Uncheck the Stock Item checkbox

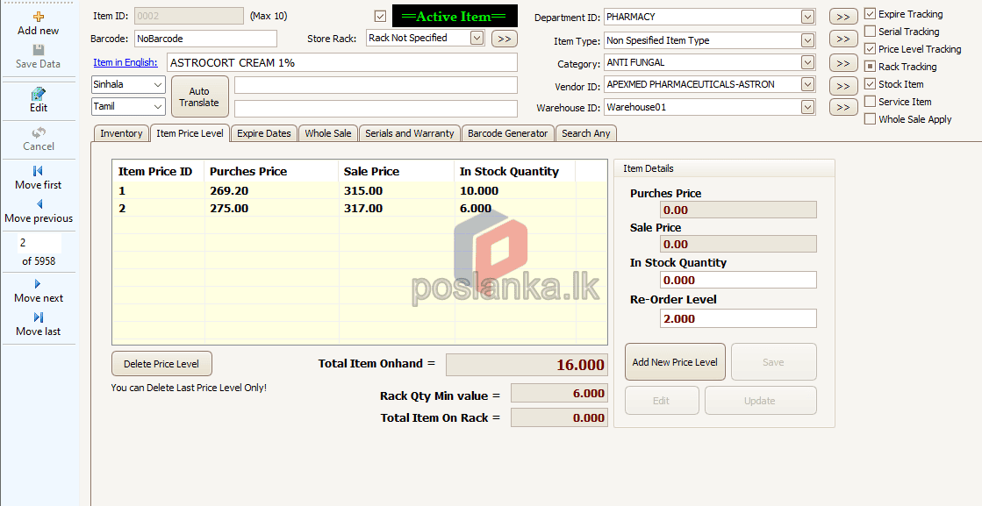870,84
